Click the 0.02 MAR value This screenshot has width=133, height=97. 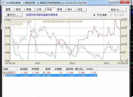coord(93,73)
